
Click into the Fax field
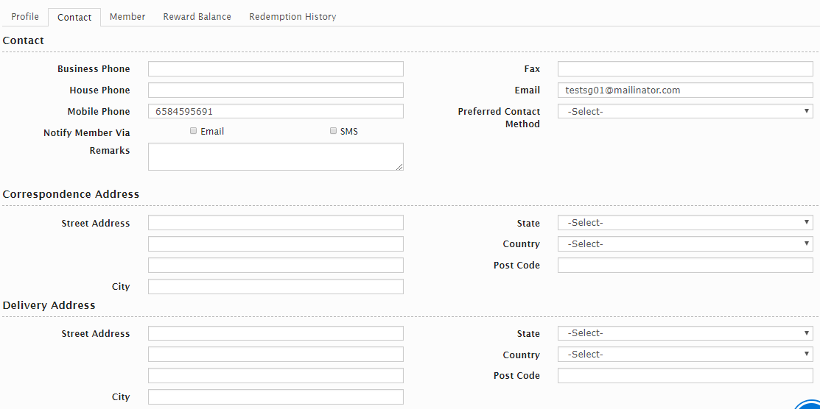[685, 69]
